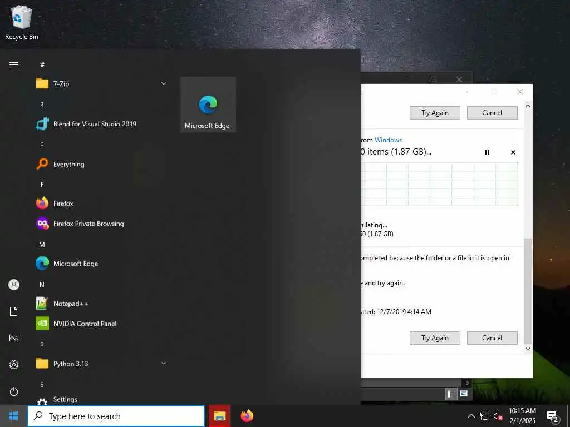Open the user account icon
The width and height of the screenshot is (570, 427).
14,284
